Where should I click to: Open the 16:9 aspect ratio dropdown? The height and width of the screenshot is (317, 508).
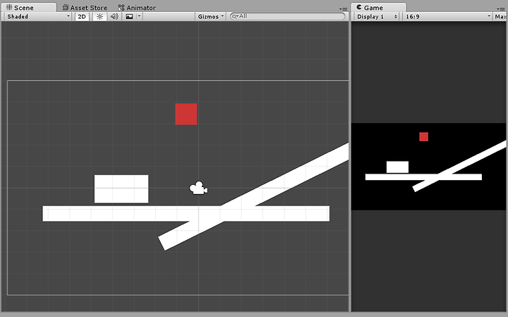pos(448,16)
